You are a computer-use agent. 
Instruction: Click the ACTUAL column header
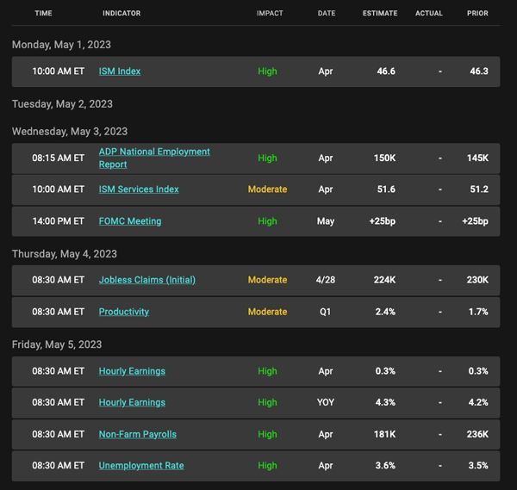pyautogui.click(x=428, y=13)
